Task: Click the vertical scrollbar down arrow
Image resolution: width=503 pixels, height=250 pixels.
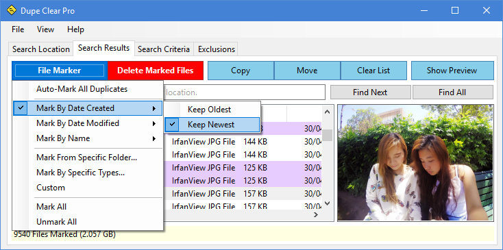Action: 327,203
